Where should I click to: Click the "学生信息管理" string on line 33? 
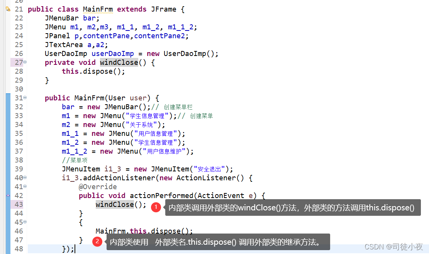coord(147,116)
